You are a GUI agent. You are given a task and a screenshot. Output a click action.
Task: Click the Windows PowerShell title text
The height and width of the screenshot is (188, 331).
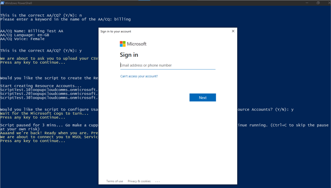19,3
